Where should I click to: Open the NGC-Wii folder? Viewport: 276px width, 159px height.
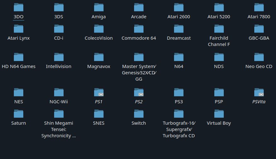coord(59,93)
